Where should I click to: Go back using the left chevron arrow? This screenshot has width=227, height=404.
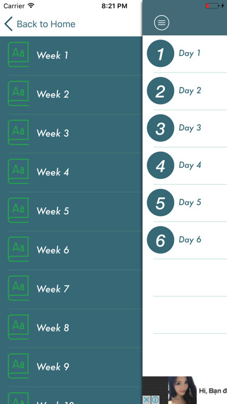[x=8, y=24]
